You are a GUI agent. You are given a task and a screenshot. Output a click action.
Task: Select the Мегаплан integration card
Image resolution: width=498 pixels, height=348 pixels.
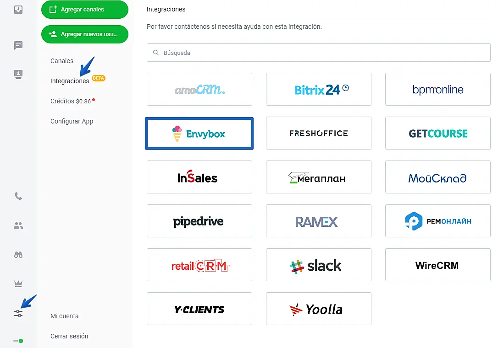(319, 177)
